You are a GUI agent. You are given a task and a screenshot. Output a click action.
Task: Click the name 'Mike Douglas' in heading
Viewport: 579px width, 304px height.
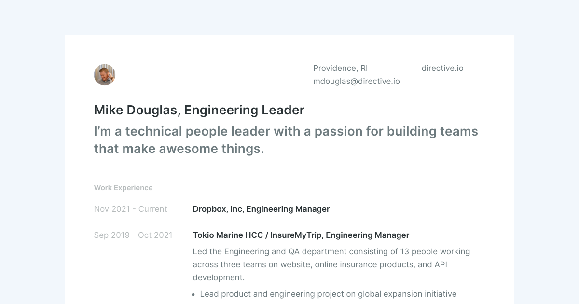coord(135,110)
